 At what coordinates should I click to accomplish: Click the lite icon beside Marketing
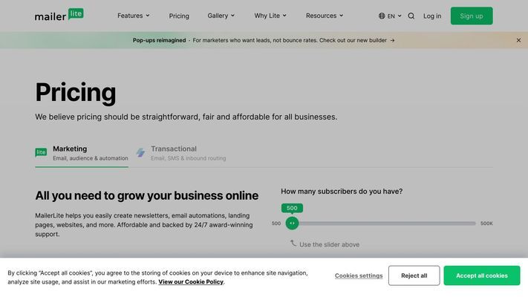click(x=41, y=152)
